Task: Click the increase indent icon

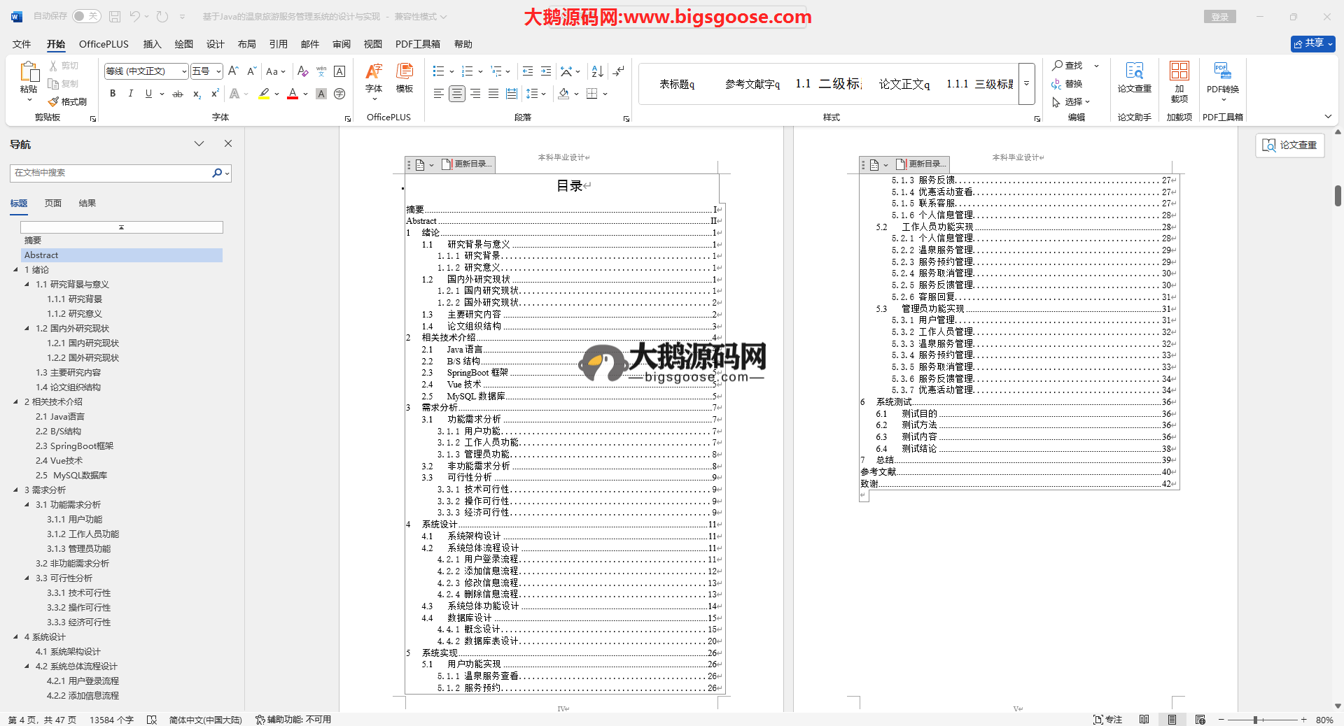Action: 546,71
